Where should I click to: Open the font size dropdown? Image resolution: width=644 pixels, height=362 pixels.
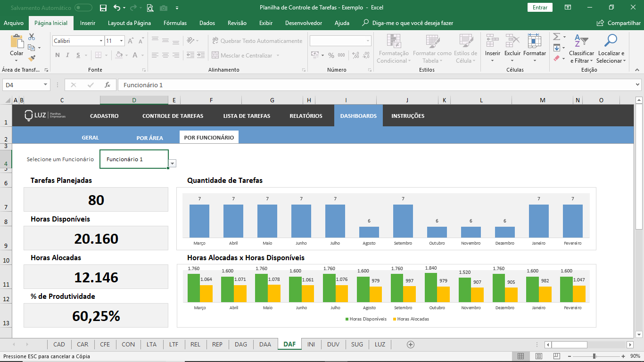(121, 41)
